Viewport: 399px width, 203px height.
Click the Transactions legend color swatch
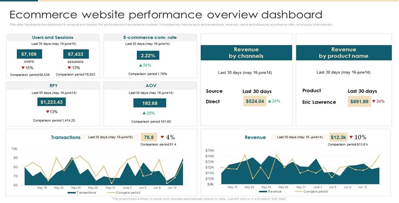[72, 193]
